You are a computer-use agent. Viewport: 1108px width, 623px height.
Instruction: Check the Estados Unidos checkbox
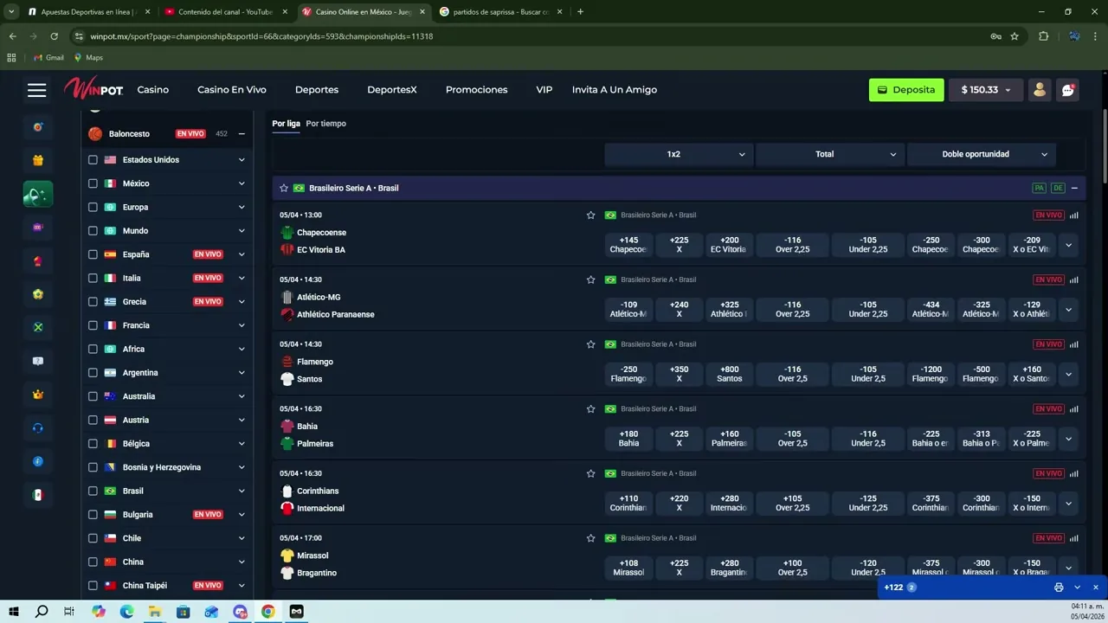coord(93,160)
